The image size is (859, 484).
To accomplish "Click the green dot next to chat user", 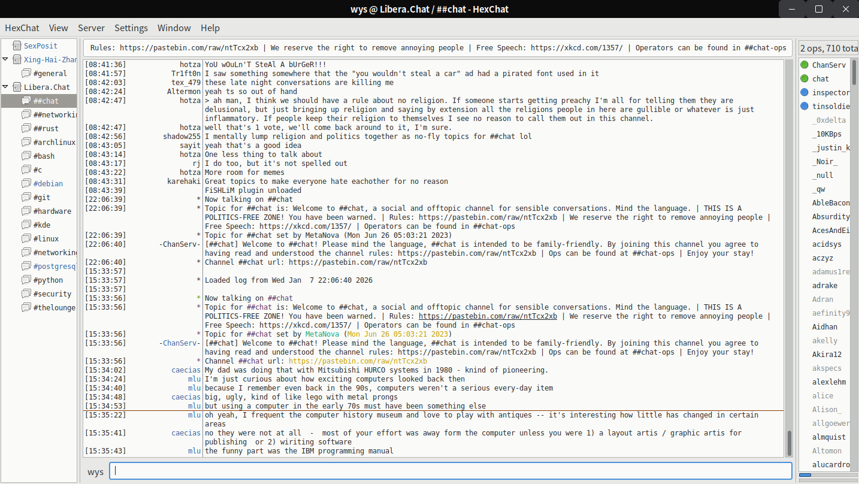I will pos(804,78).
